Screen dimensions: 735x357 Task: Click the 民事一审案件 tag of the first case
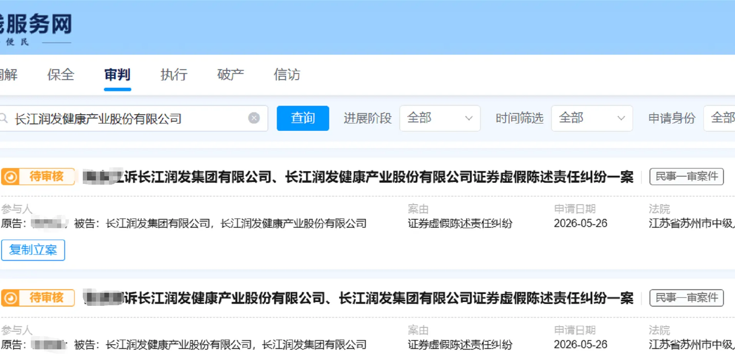686,177
